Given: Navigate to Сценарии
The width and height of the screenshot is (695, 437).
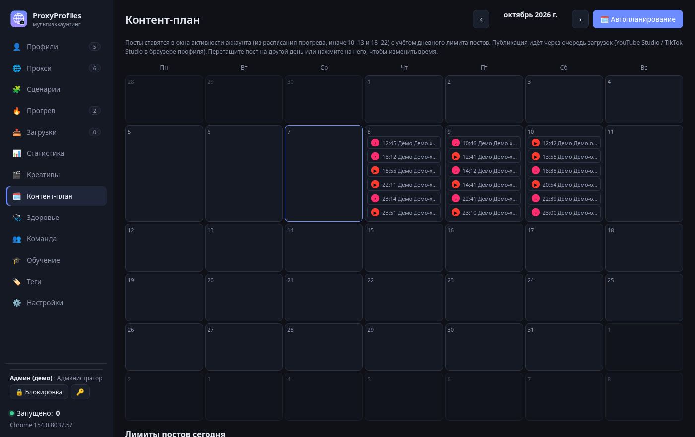Looking at the screenshot, I should tap(56, 89).
